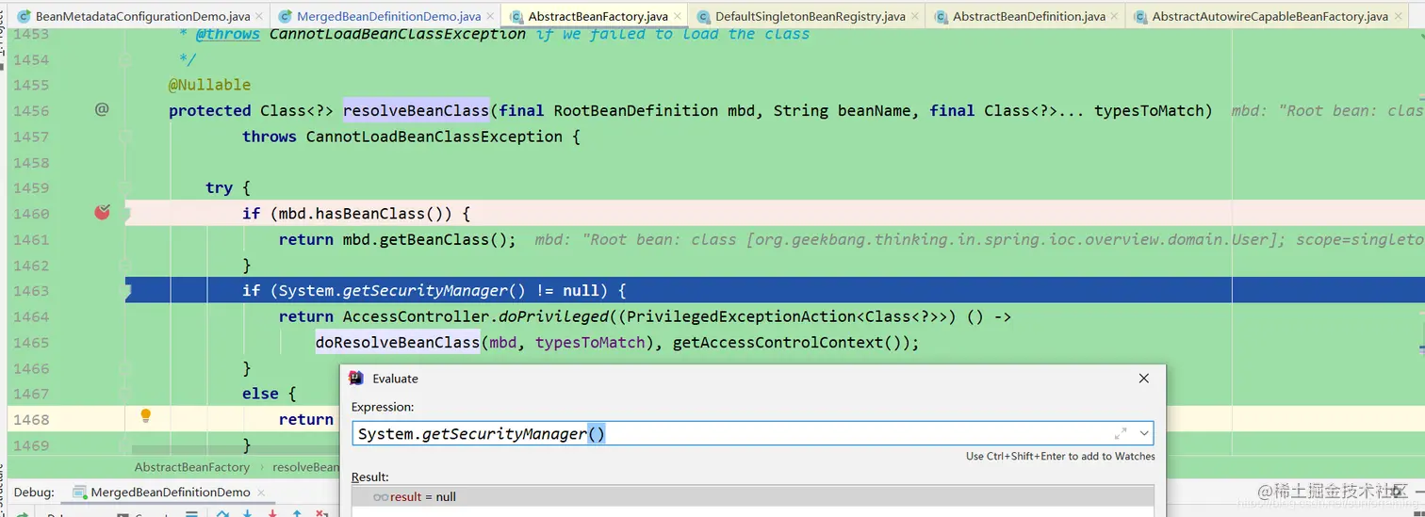Close the BeanMetadataConfigurationDemo.java tab
This screenshot has width=1425, height=517.
pos(258,17)
